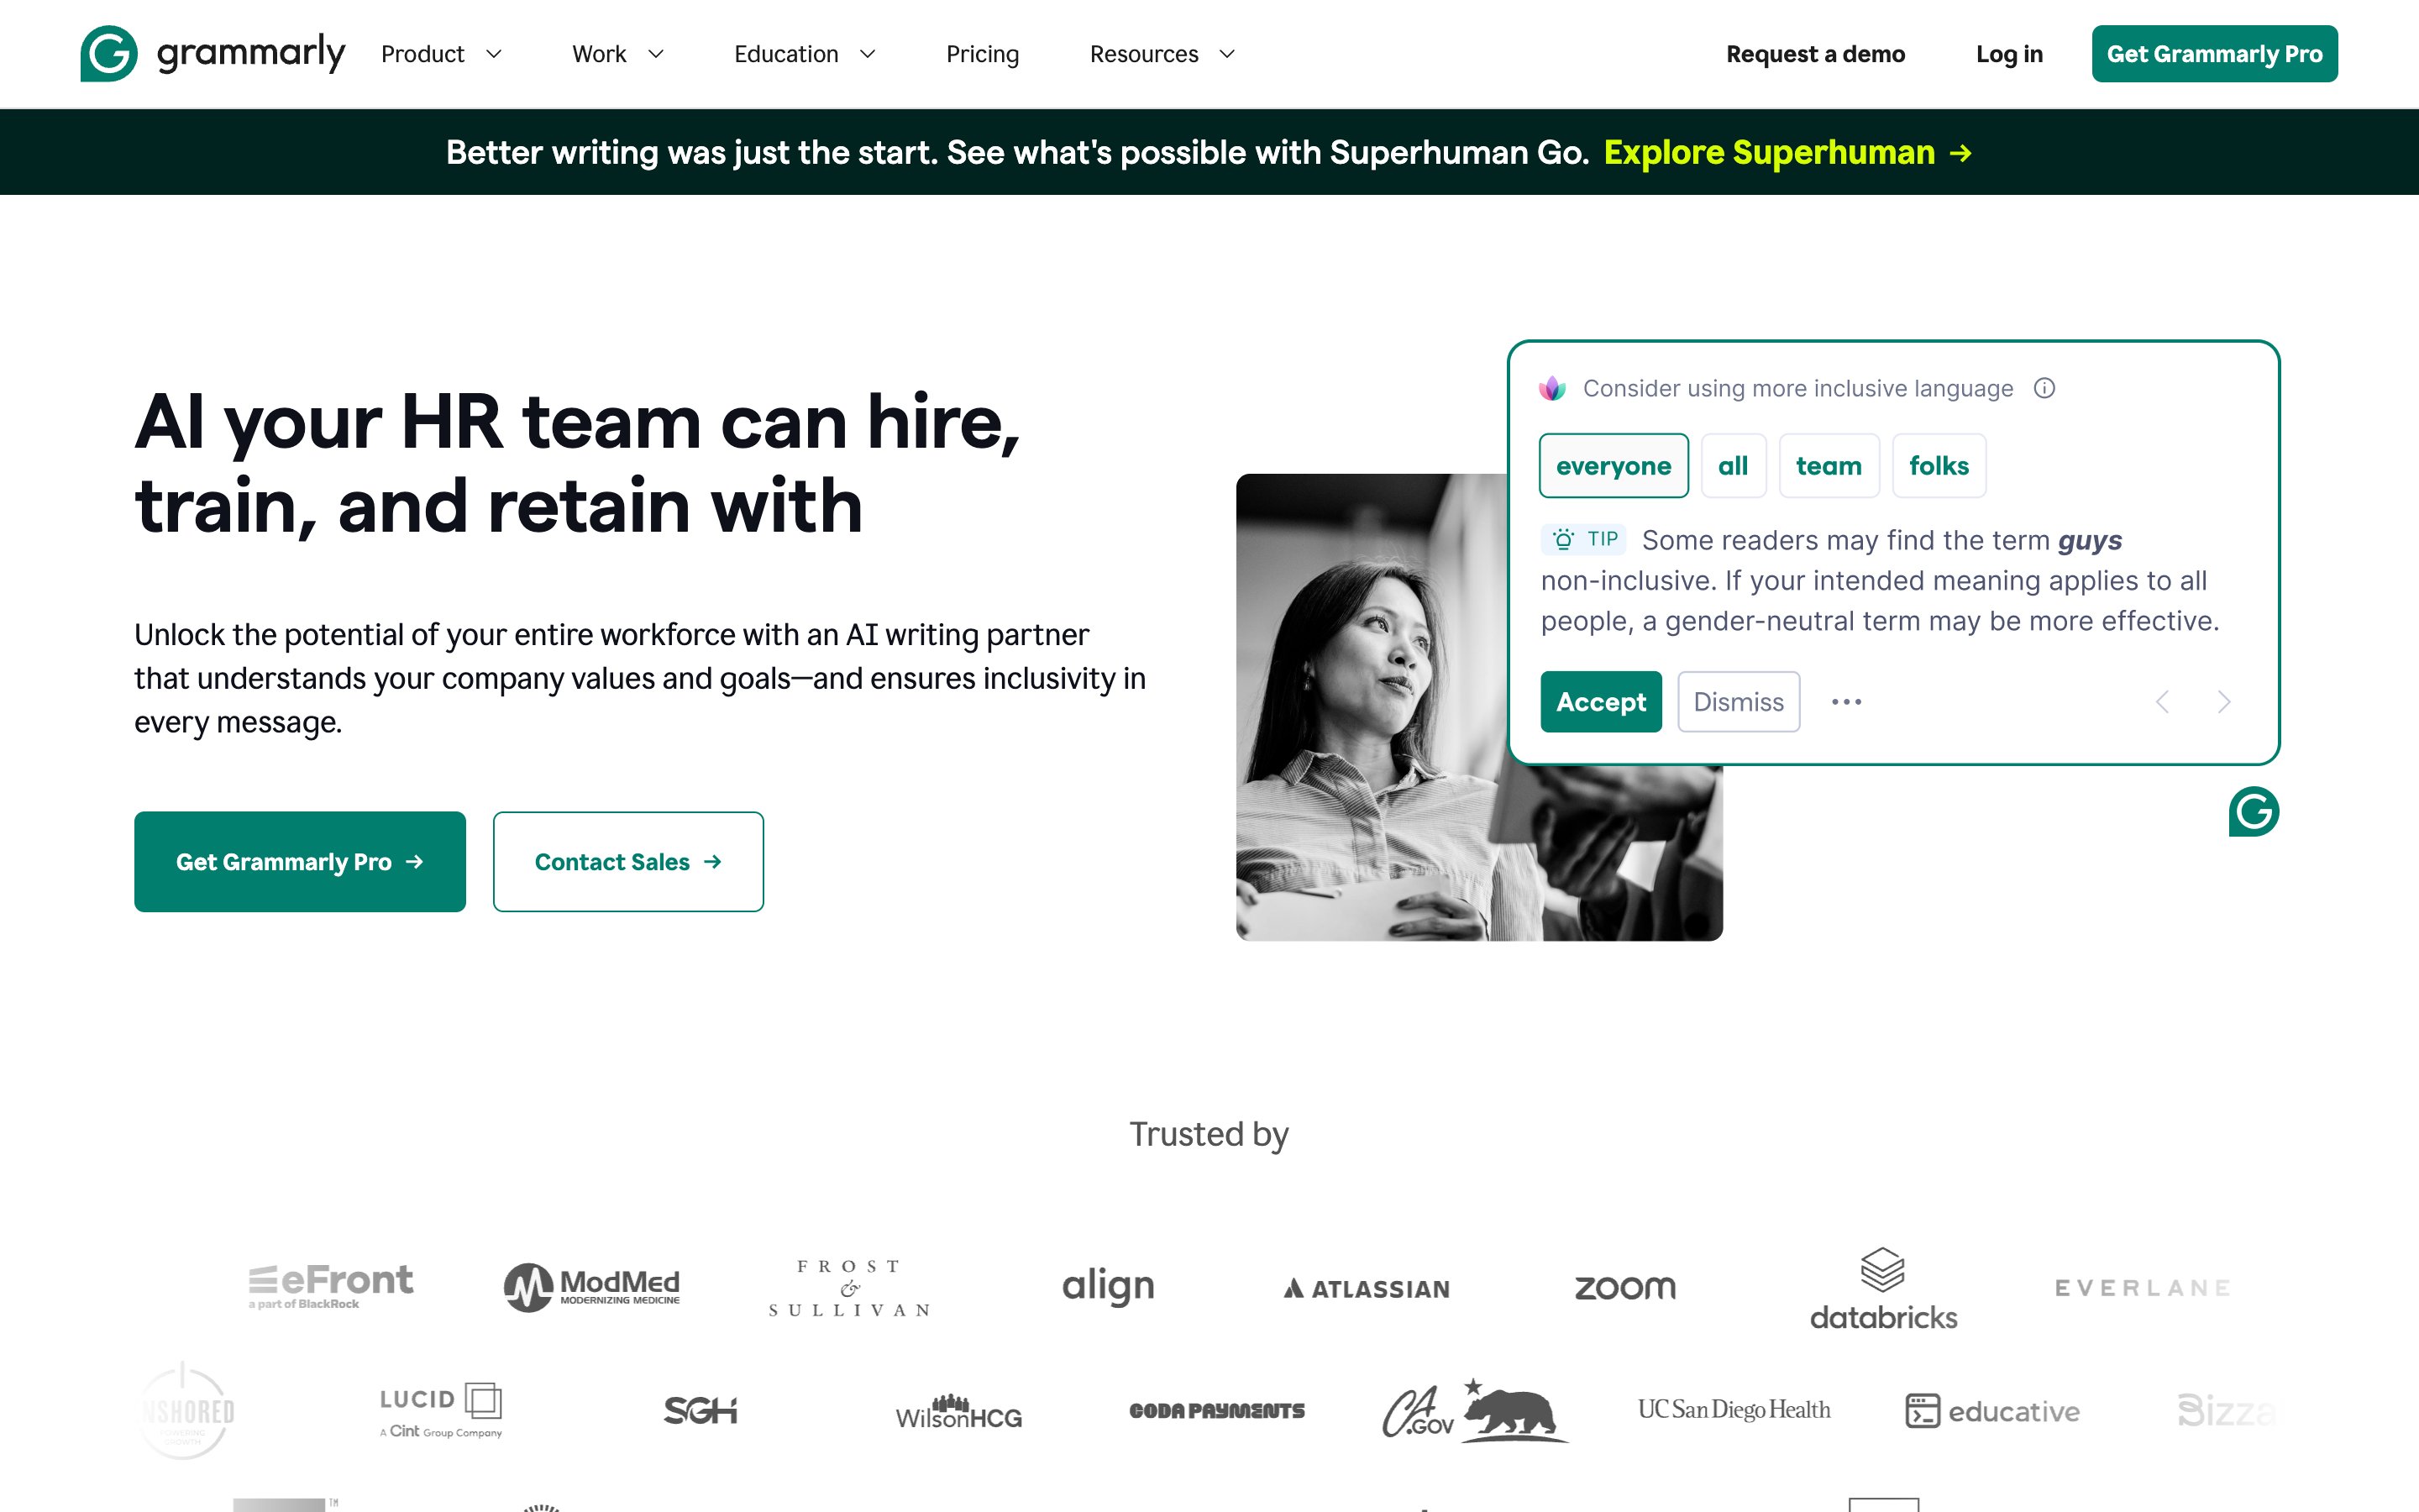Go to next suggestion arrow
The height and width of the screenshot is (1512, 2419).
click(2224, 702)
